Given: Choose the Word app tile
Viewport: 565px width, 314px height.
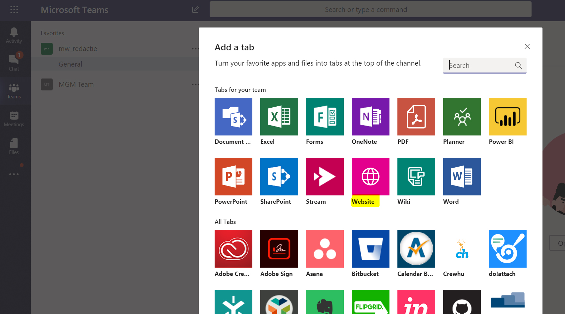Looking at the screenshot, I should tap(462, 177).
